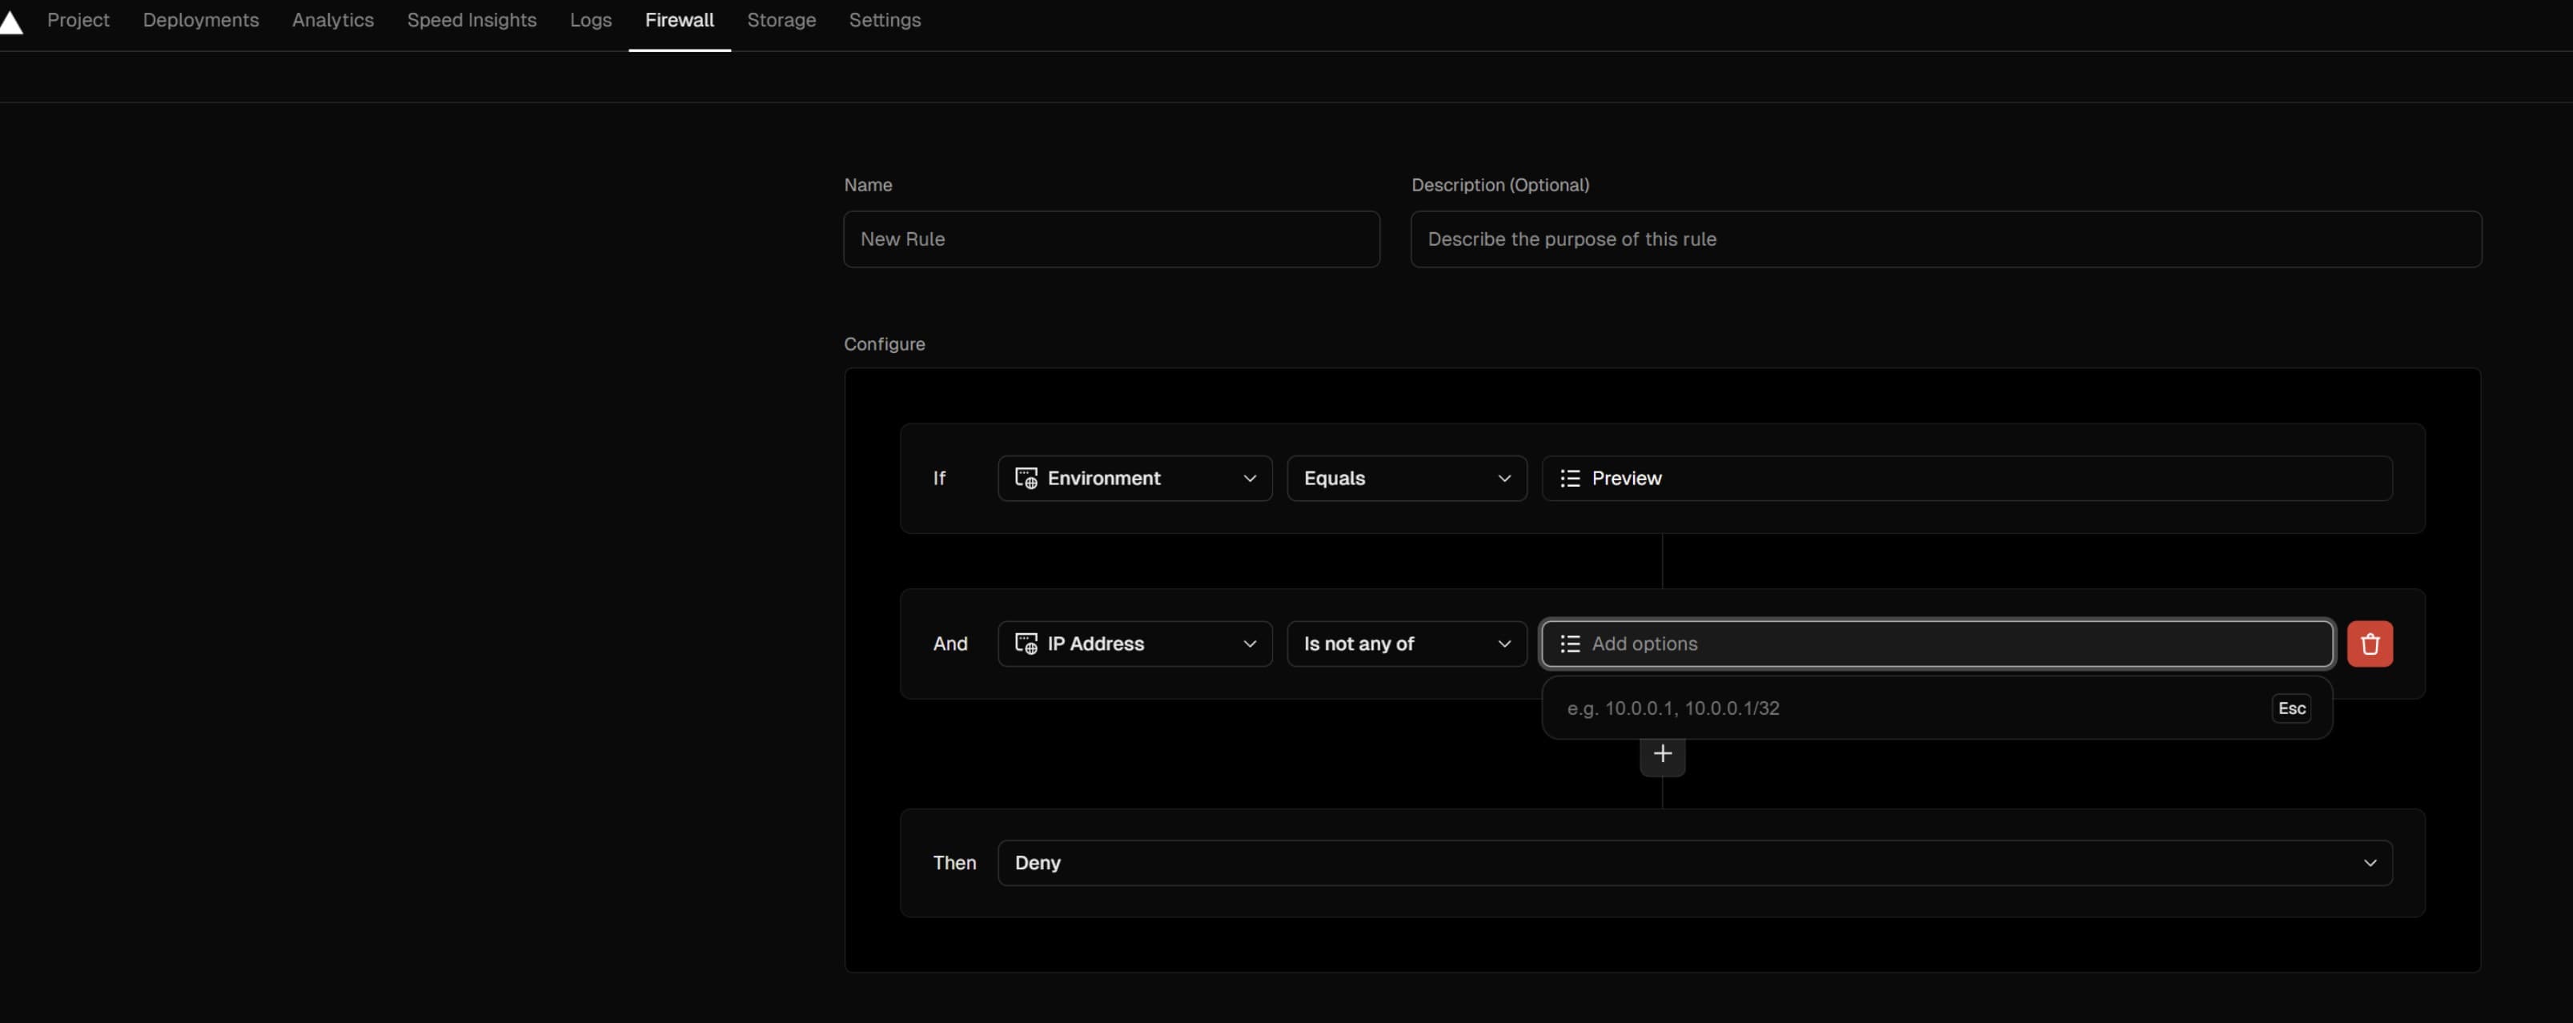
Task: Open the Environment parameter dropdown
Action: (1134, 479)
